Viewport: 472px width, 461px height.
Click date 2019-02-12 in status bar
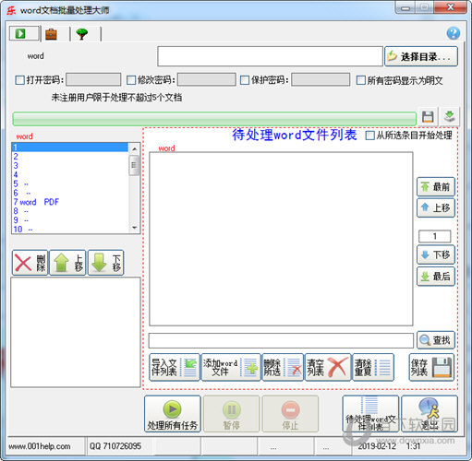[x=377, y=446]
